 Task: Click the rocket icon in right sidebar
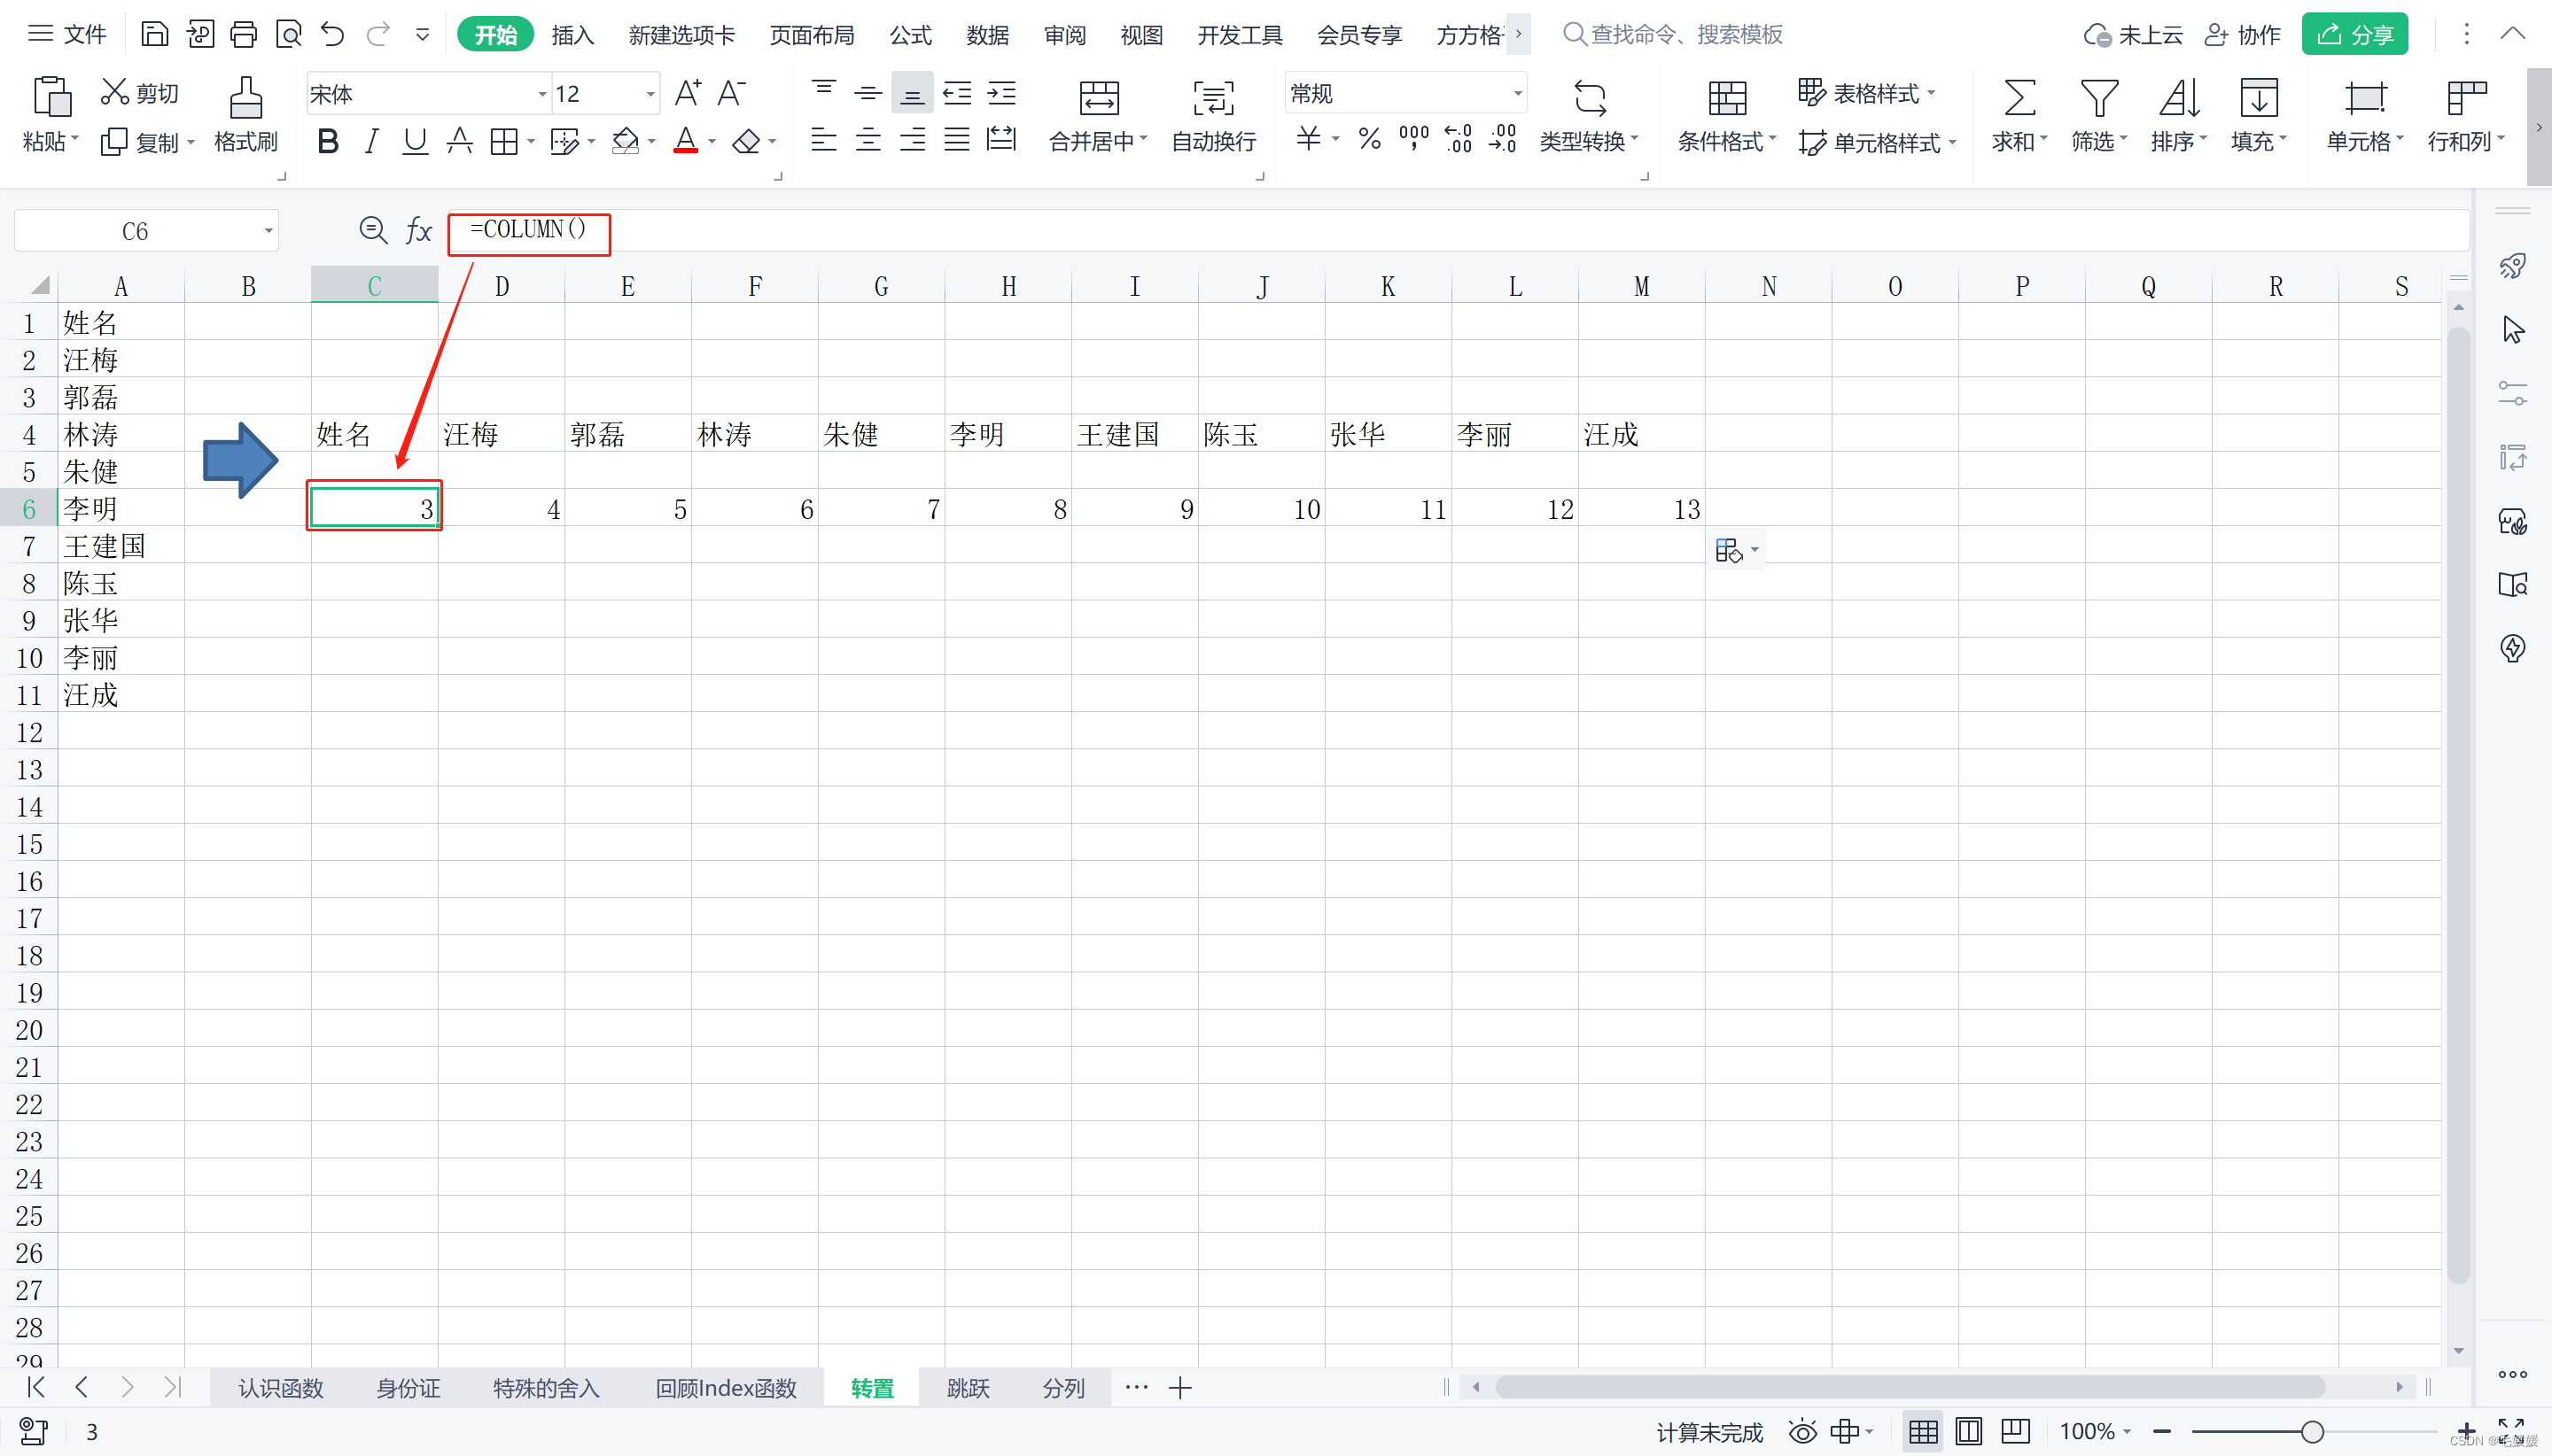(2512, 265)
